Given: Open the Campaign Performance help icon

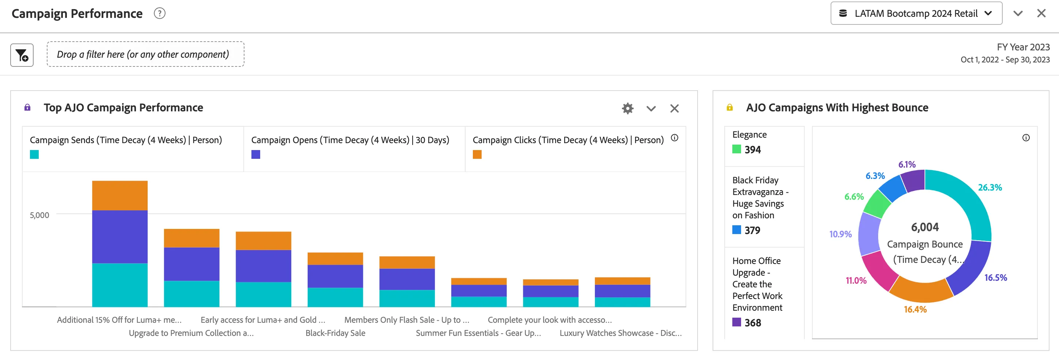Looking at the screenshot, I should click(x=159, y=14).
